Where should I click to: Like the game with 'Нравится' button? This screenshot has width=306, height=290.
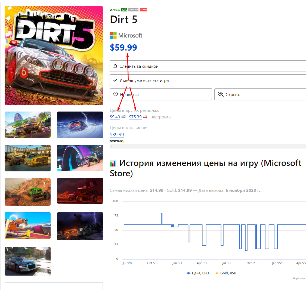pyautogui.click(x=161, y=94)
